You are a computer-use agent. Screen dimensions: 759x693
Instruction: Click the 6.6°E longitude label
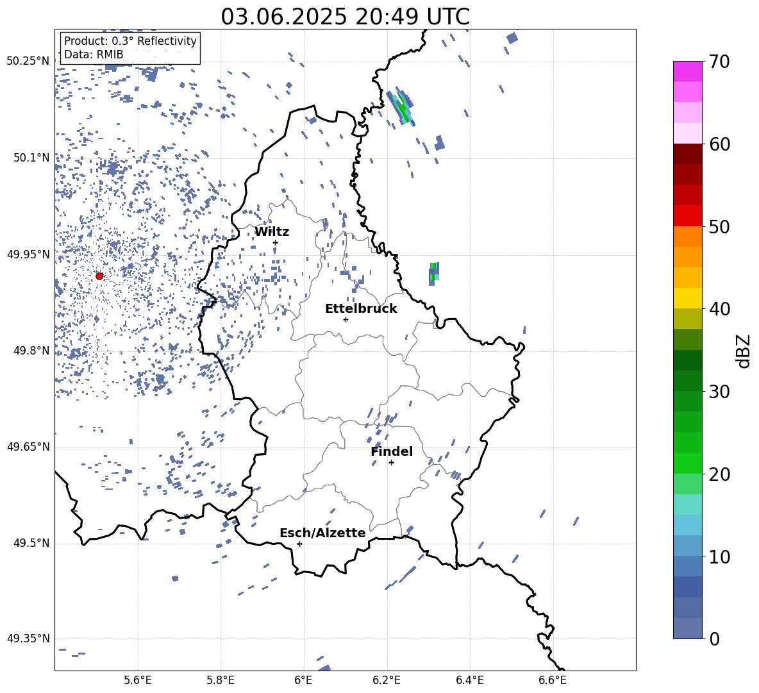pyautogui.click(x=553, y=680)
